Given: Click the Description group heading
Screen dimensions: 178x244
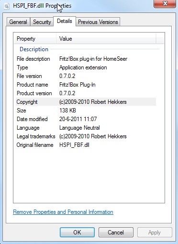Looking at the screenshot, I should click(x=34, y=49).
